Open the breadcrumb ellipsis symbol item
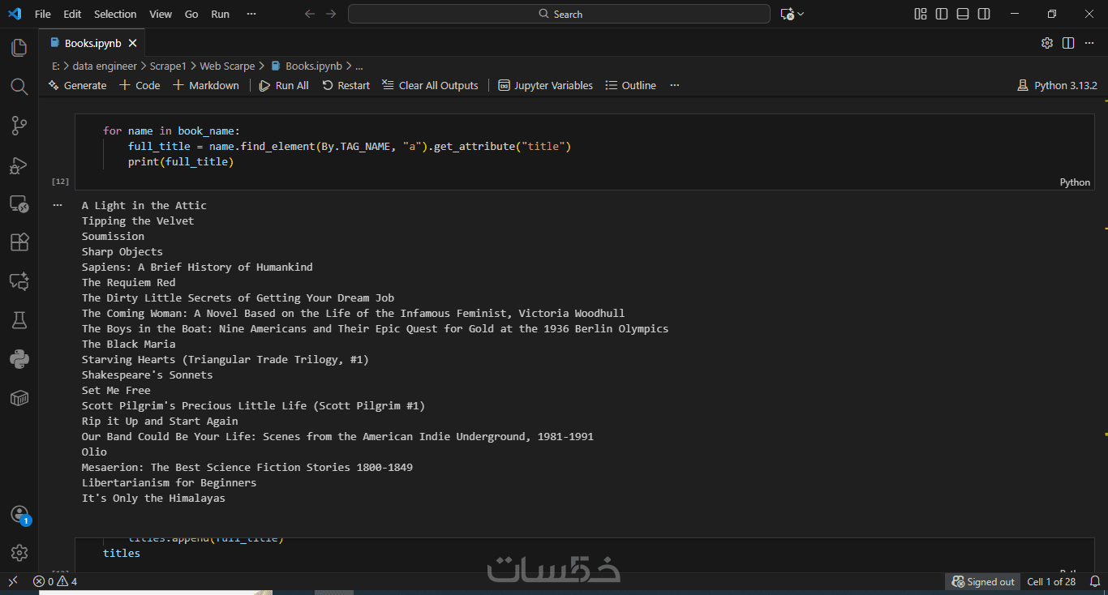This screenshot has width=1108, height=595. 359,66
